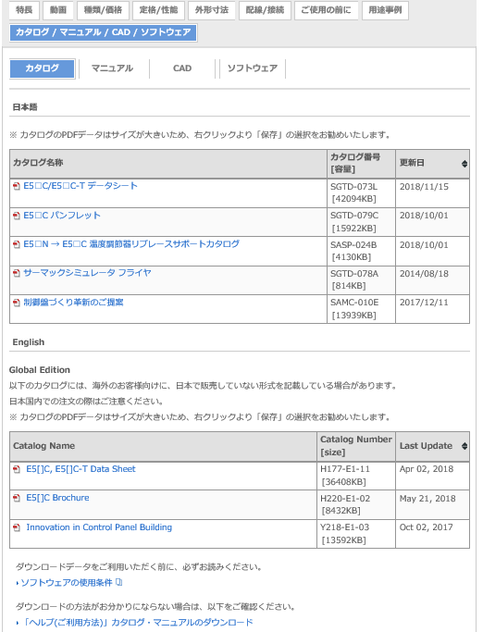Open the 種類/価格 tab
Screen dimensions: 483x632
pyautogui.click(x=103, y=10)
